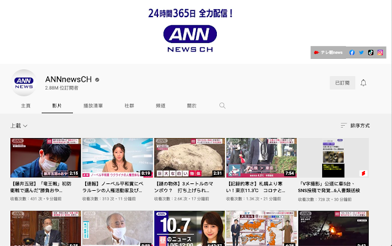
Task: Click the Shorts icon on V字撮影 thumbnail
Action: click(363, 174)
